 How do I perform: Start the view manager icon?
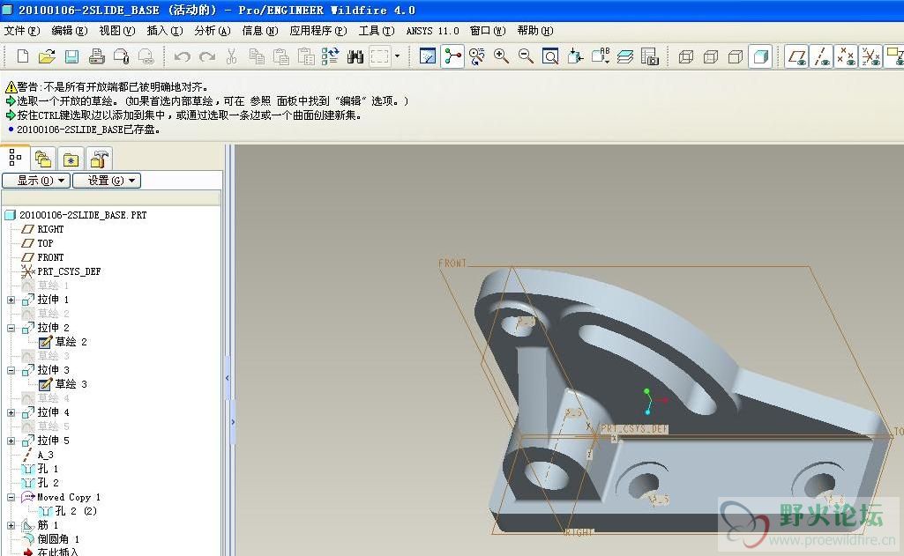click(x=650, y=56)
